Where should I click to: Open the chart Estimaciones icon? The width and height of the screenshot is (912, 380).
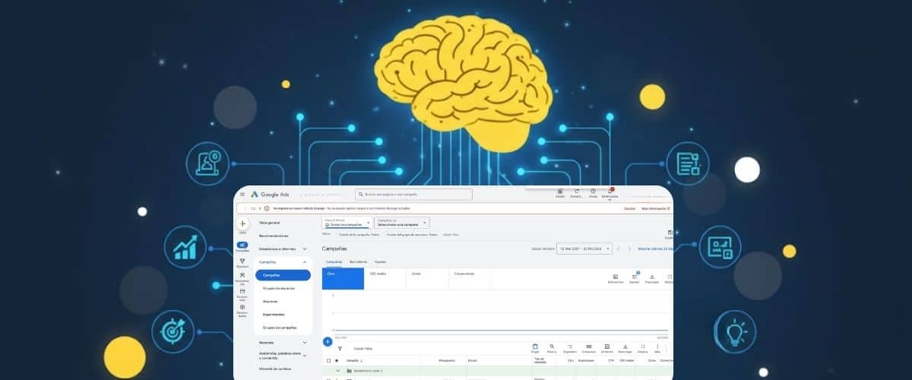(x=615, y=277)
